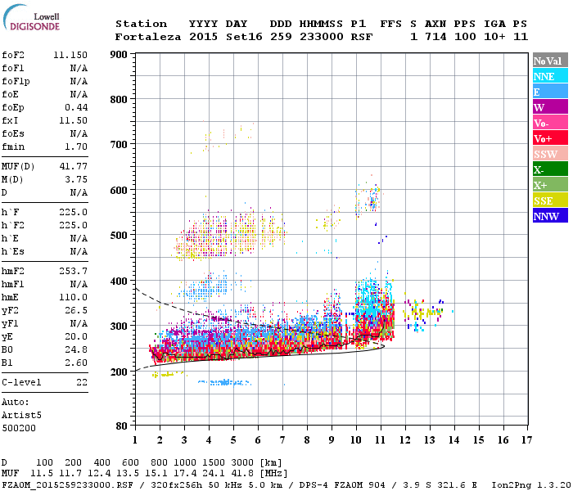The image size is (573, 491).
Task: Click the D 3000 distance value
Action: point(242,463)
